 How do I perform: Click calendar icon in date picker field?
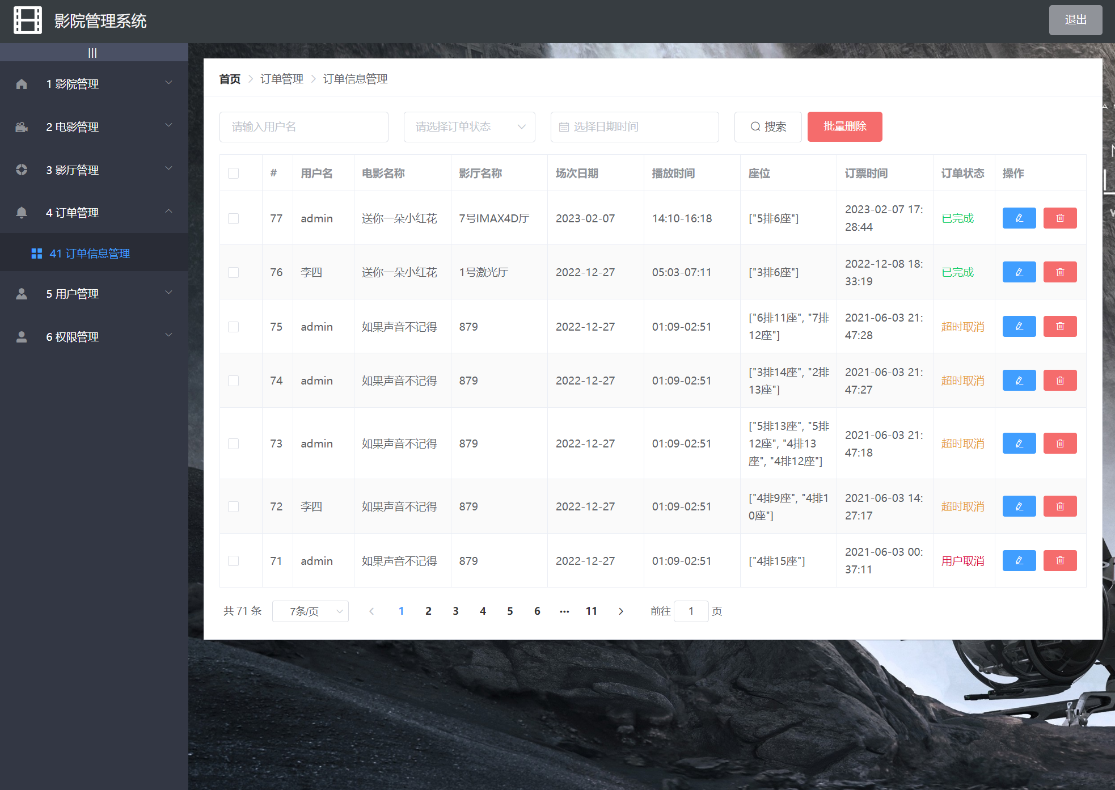[x=564, y=127]
